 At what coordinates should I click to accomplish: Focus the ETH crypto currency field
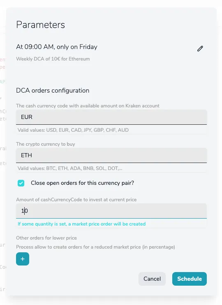[111, 156]
